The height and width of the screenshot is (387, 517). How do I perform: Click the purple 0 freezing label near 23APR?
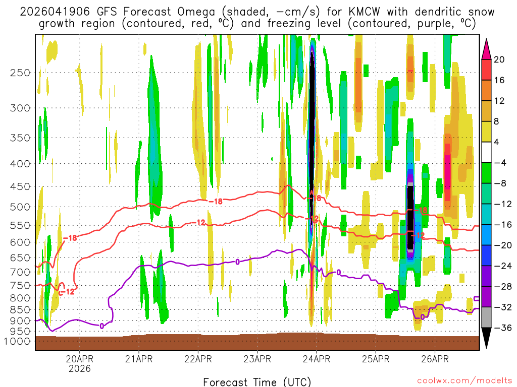tap(237, 262)
